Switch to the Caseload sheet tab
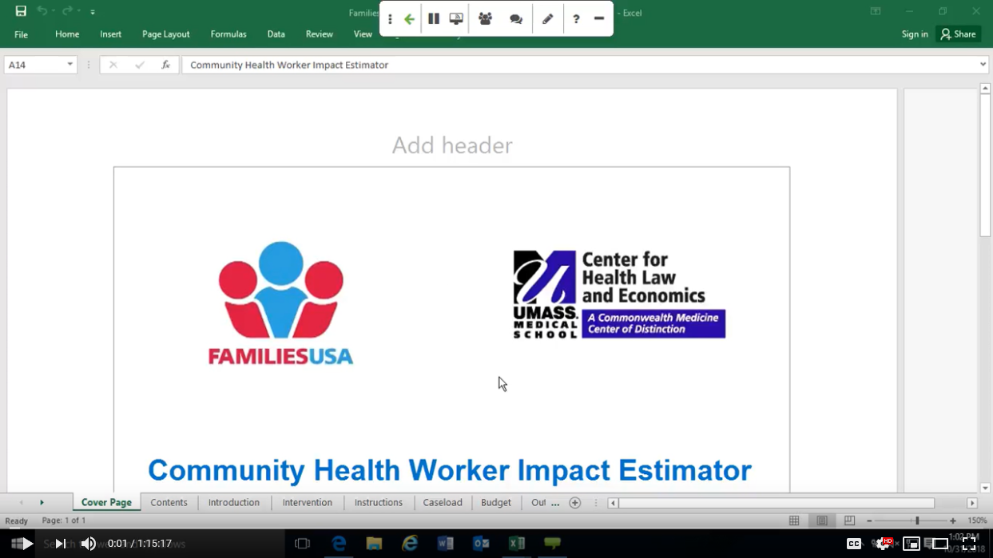This screenshot has width=993, height=558. coord(443,502)
